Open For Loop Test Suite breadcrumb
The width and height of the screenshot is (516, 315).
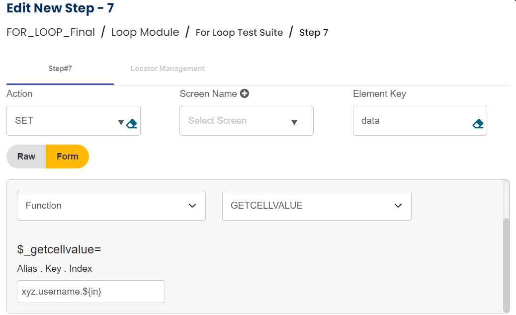[x=239, y=33]
